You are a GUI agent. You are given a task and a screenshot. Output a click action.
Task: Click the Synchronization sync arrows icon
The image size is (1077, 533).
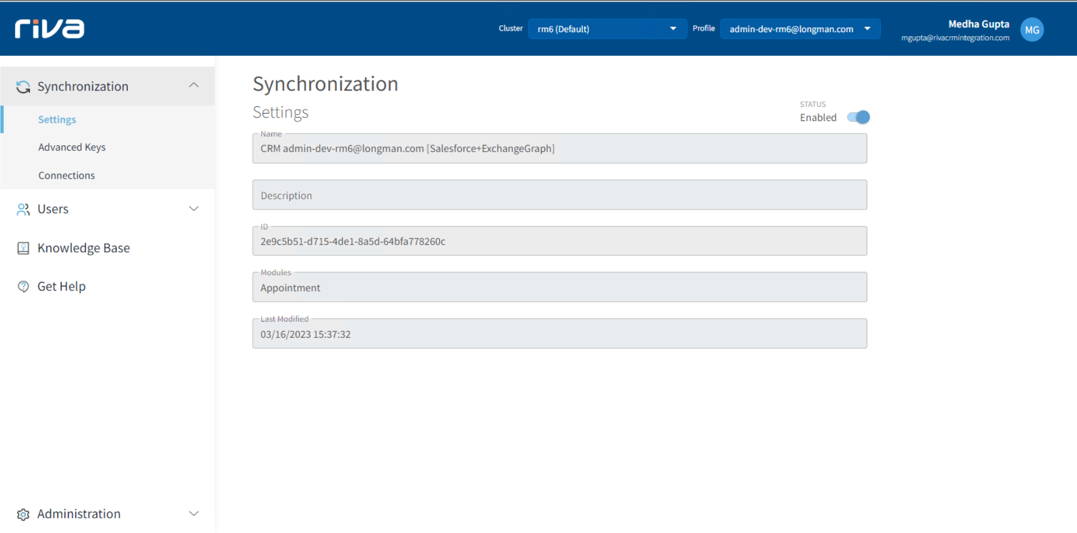[x=23, y=86]
